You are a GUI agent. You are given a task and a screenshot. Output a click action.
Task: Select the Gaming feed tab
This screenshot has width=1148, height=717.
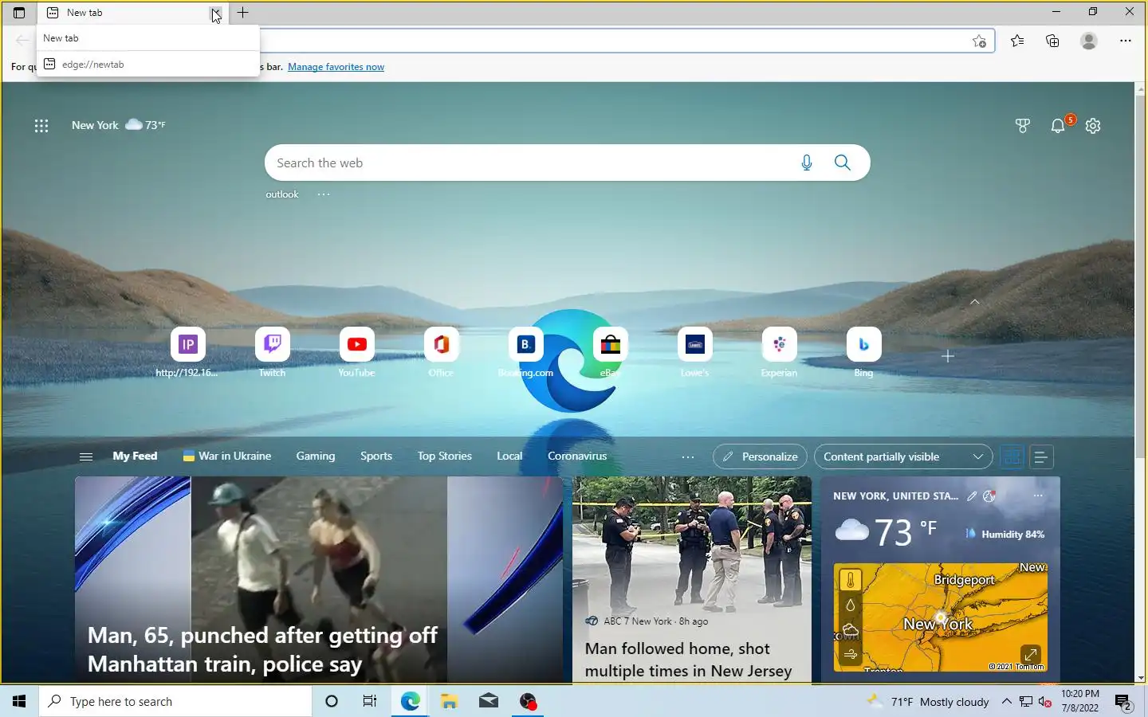click(x=316, y=456)
